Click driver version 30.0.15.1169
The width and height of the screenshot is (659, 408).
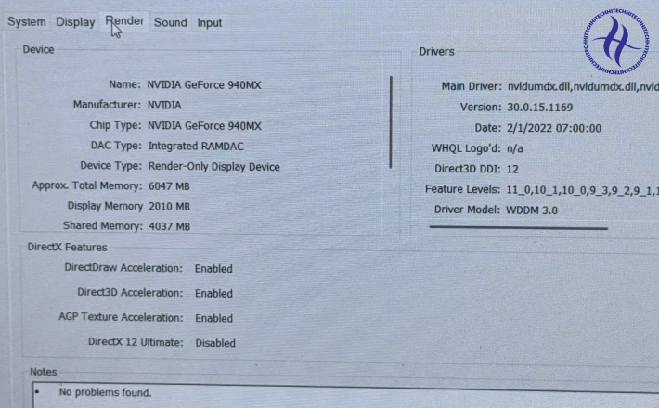pyautogui.click(x=539, y=108)
